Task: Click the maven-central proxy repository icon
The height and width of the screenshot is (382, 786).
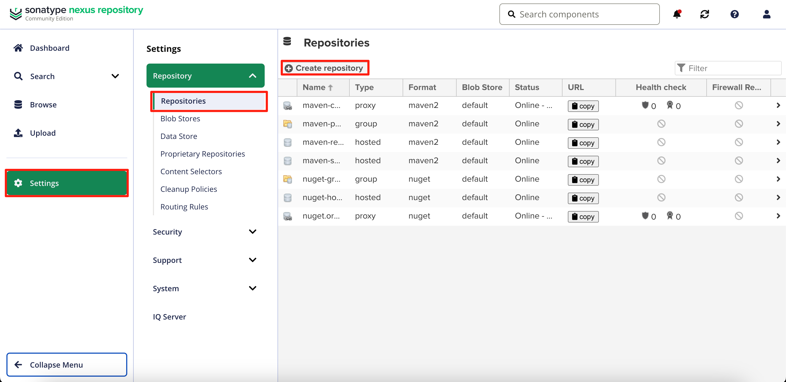Action: pyautogui.click(x=287, y=106)
